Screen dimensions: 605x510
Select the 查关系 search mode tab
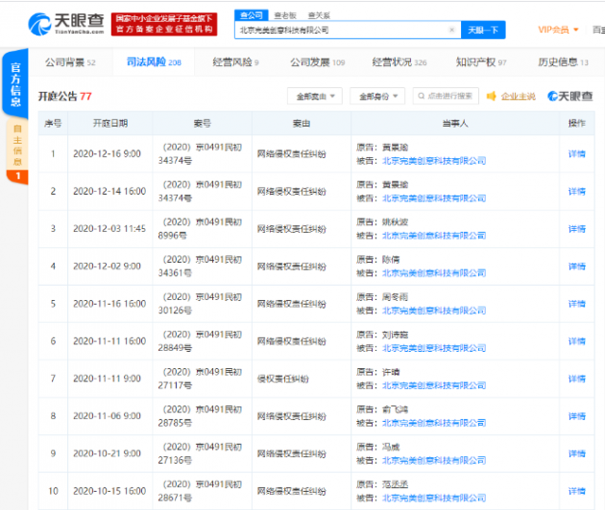[319, 15]
